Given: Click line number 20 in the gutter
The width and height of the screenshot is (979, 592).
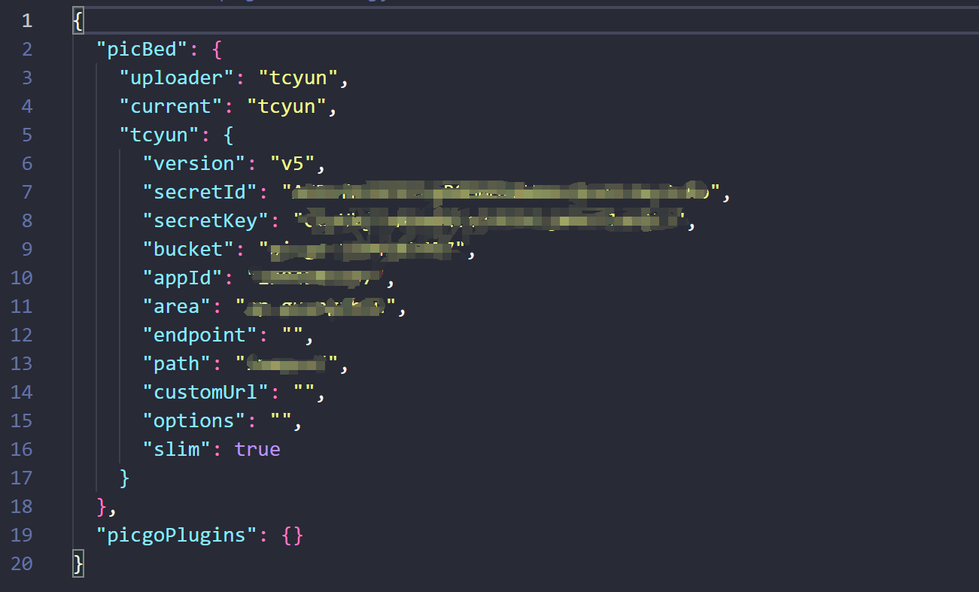Looking at the screenshot, I should [x=23, y=563].
